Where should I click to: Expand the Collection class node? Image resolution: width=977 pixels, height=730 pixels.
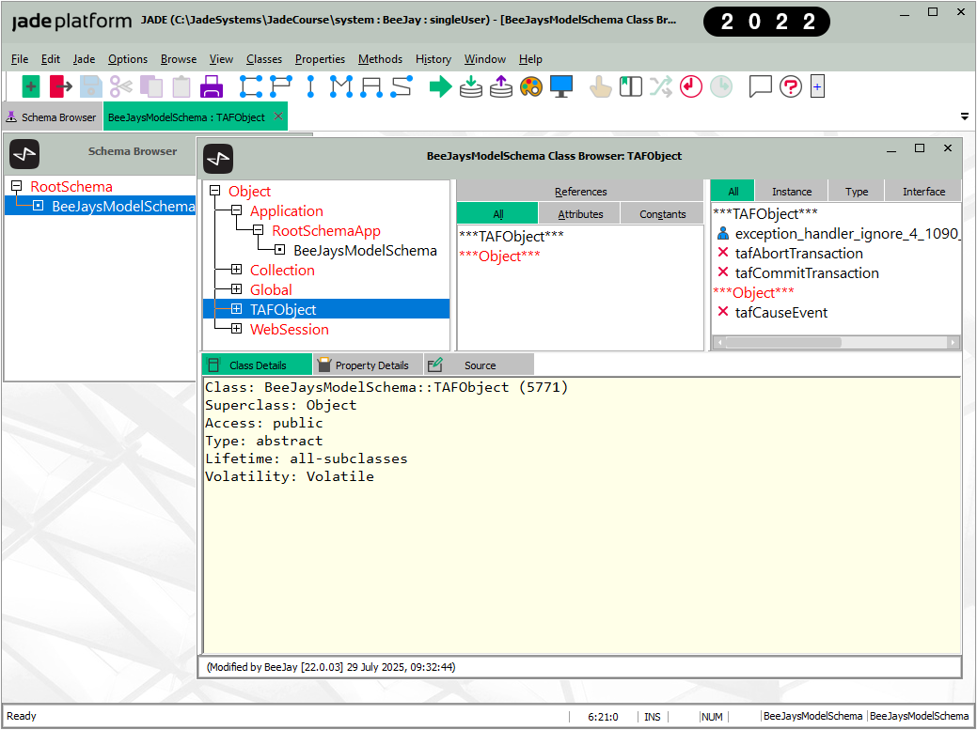(x=236, y=271)
